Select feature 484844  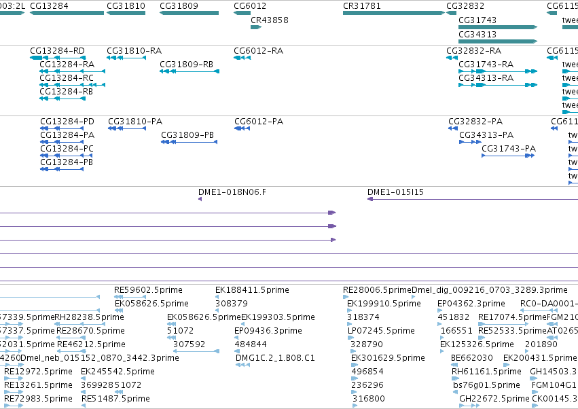tap(237, 351)
